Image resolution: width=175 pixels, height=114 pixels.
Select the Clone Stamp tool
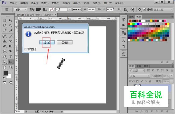(x=5, y=41)
